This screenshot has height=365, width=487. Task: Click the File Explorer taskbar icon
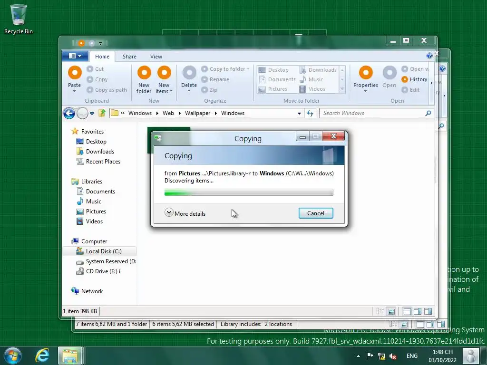(x=70, y=355)
